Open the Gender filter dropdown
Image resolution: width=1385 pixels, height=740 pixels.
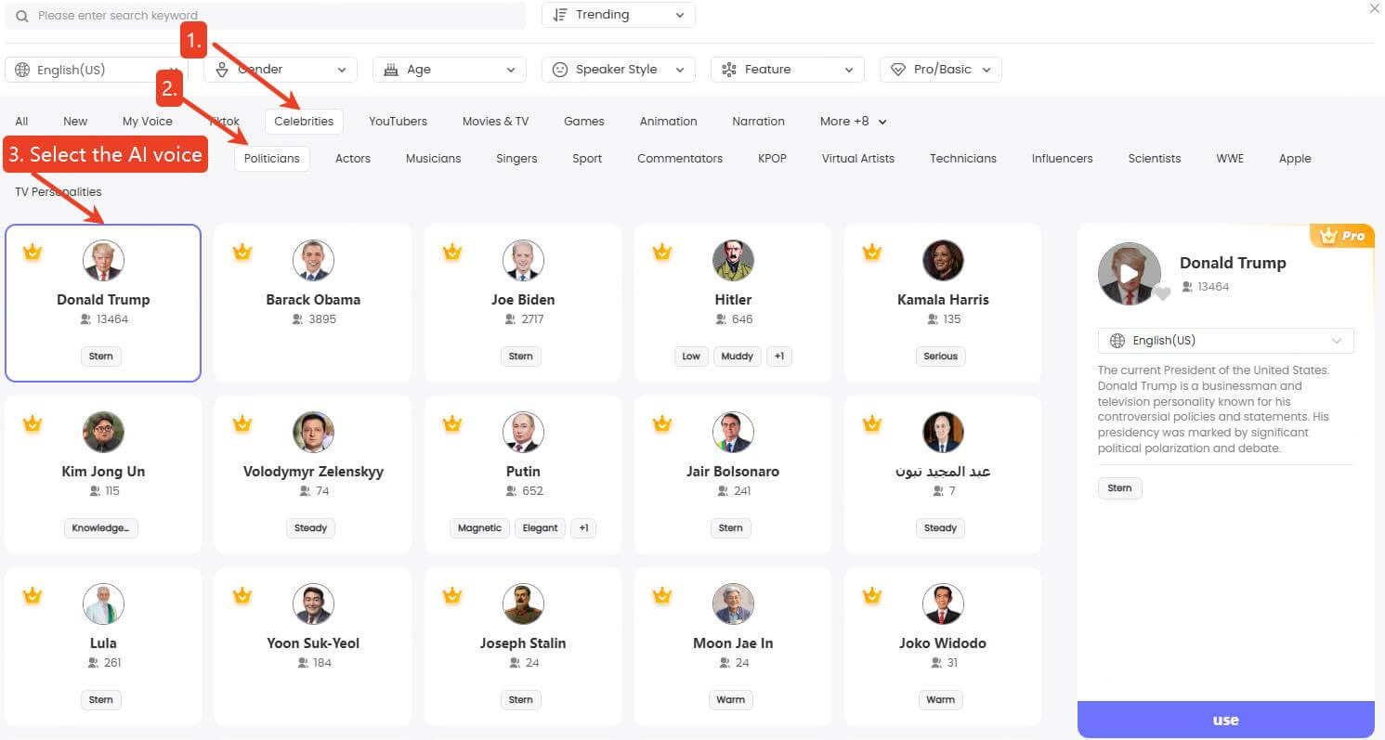pos(281,70)
